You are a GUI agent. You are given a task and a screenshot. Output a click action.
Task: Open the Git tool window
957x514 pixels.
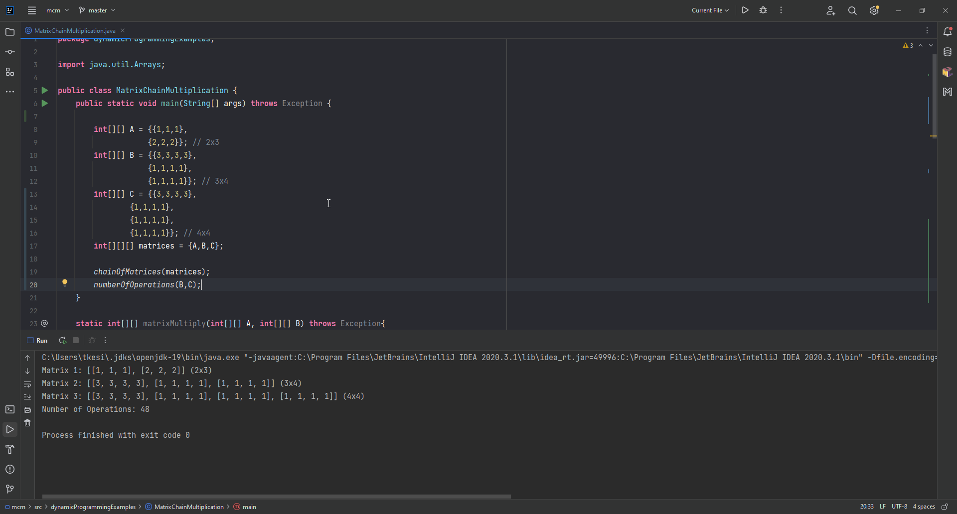[x=10, y=489]
